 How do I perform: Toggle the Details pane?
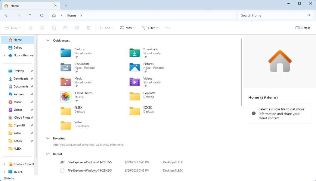[x=303, y=28]
